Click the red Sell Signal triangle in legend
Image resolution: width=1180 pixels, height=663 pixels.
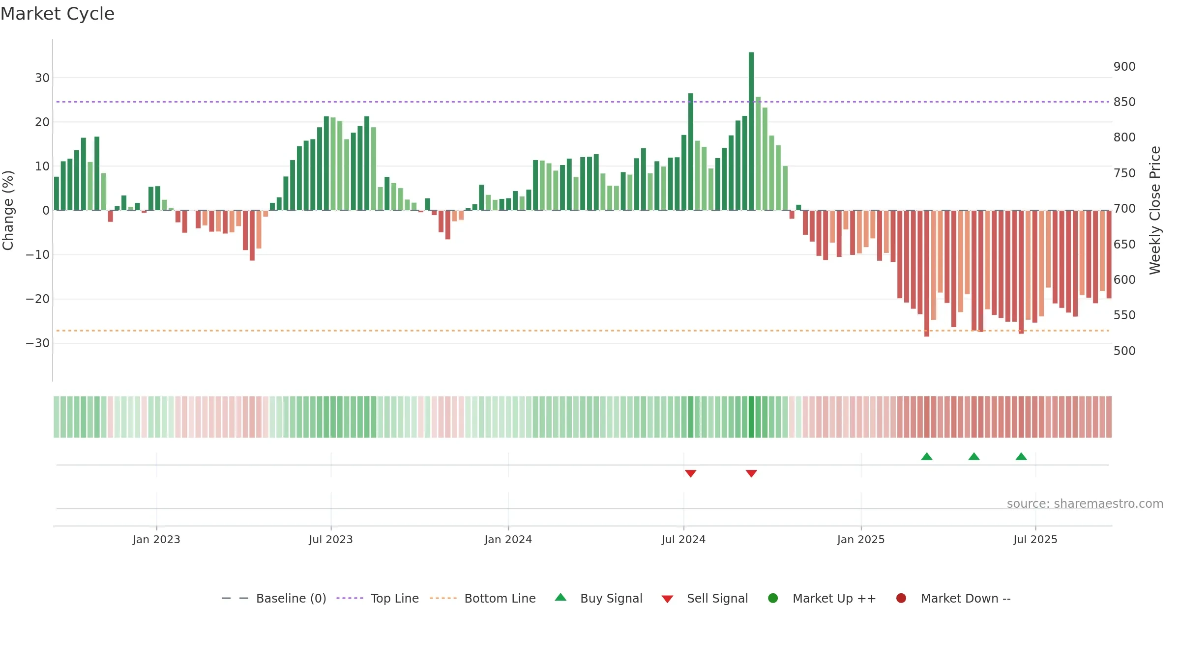[x=667, y=599]
